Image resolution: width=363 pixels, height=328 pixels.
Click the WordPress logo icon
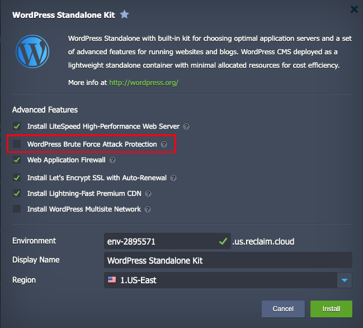(32, 51)
